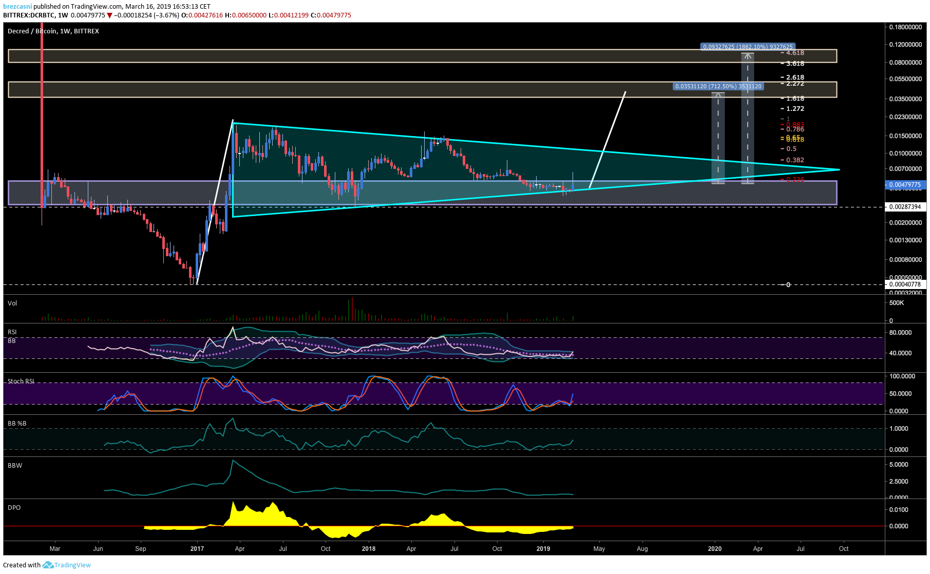
Task: Click the 80.0000 RSI axis label
Action: click(x=900, y=333)
